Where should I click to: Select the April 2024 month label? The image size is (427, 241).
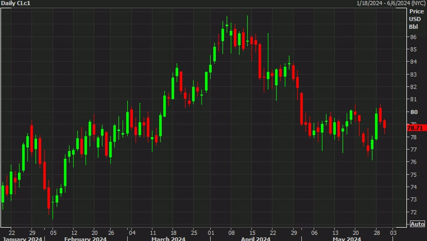255,239
